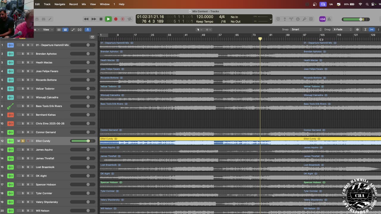Show the grid view button
The image size is (381, 214).
pyautogui.click(x=59, y=30)
